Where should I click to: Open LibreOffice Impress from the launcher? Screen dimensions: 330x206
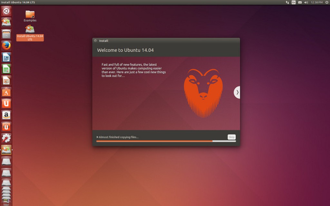(x=6, y=80)
